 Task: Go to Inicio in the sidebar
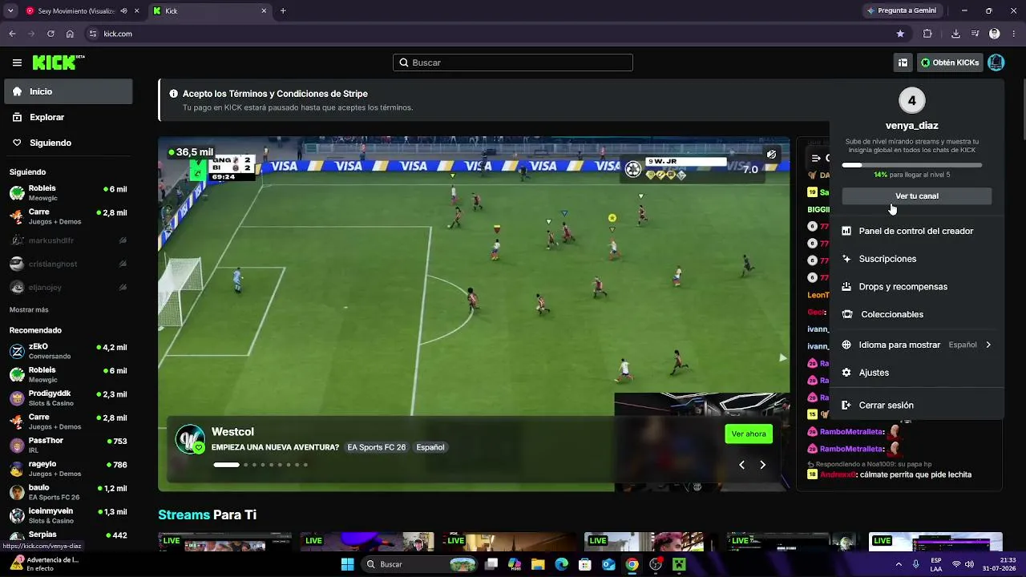coord(68,91)
